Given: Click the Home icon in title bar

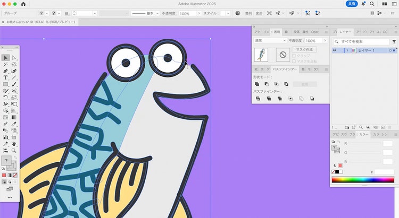Looking at the screenshot, I should click(23, 4).
